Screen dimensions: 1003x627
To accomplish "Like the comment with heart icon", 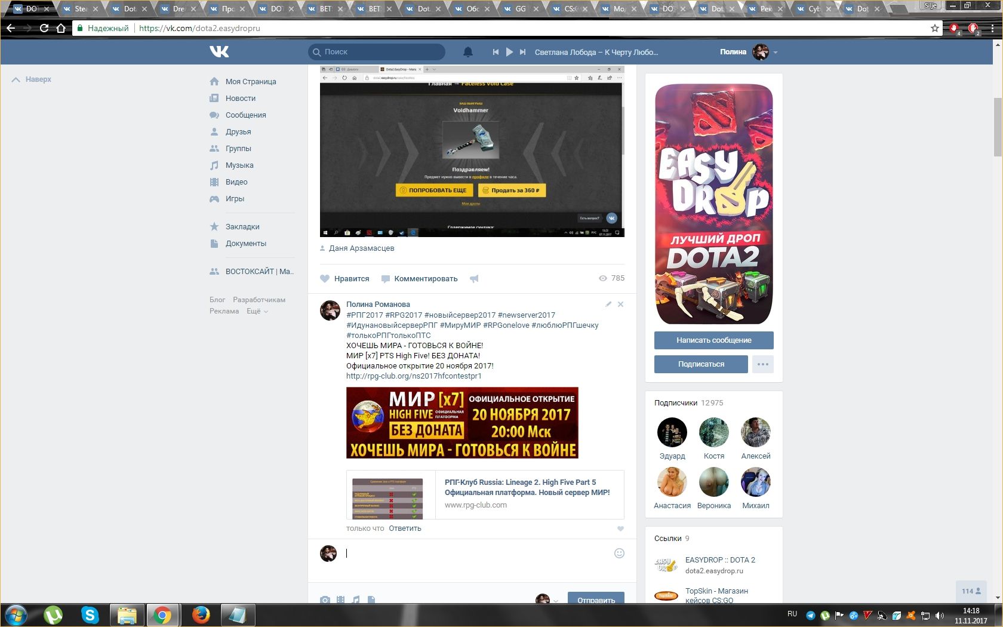I will coord(620,528).
